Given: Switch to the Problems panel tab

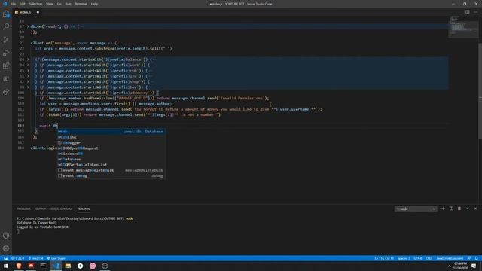Looking at the screenshot, I should coord(23,209).
